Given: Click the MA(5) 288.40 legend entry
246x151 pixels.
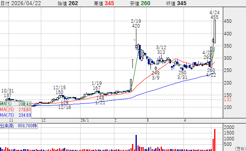Looking at the screenshot, I should coord(16,104).
